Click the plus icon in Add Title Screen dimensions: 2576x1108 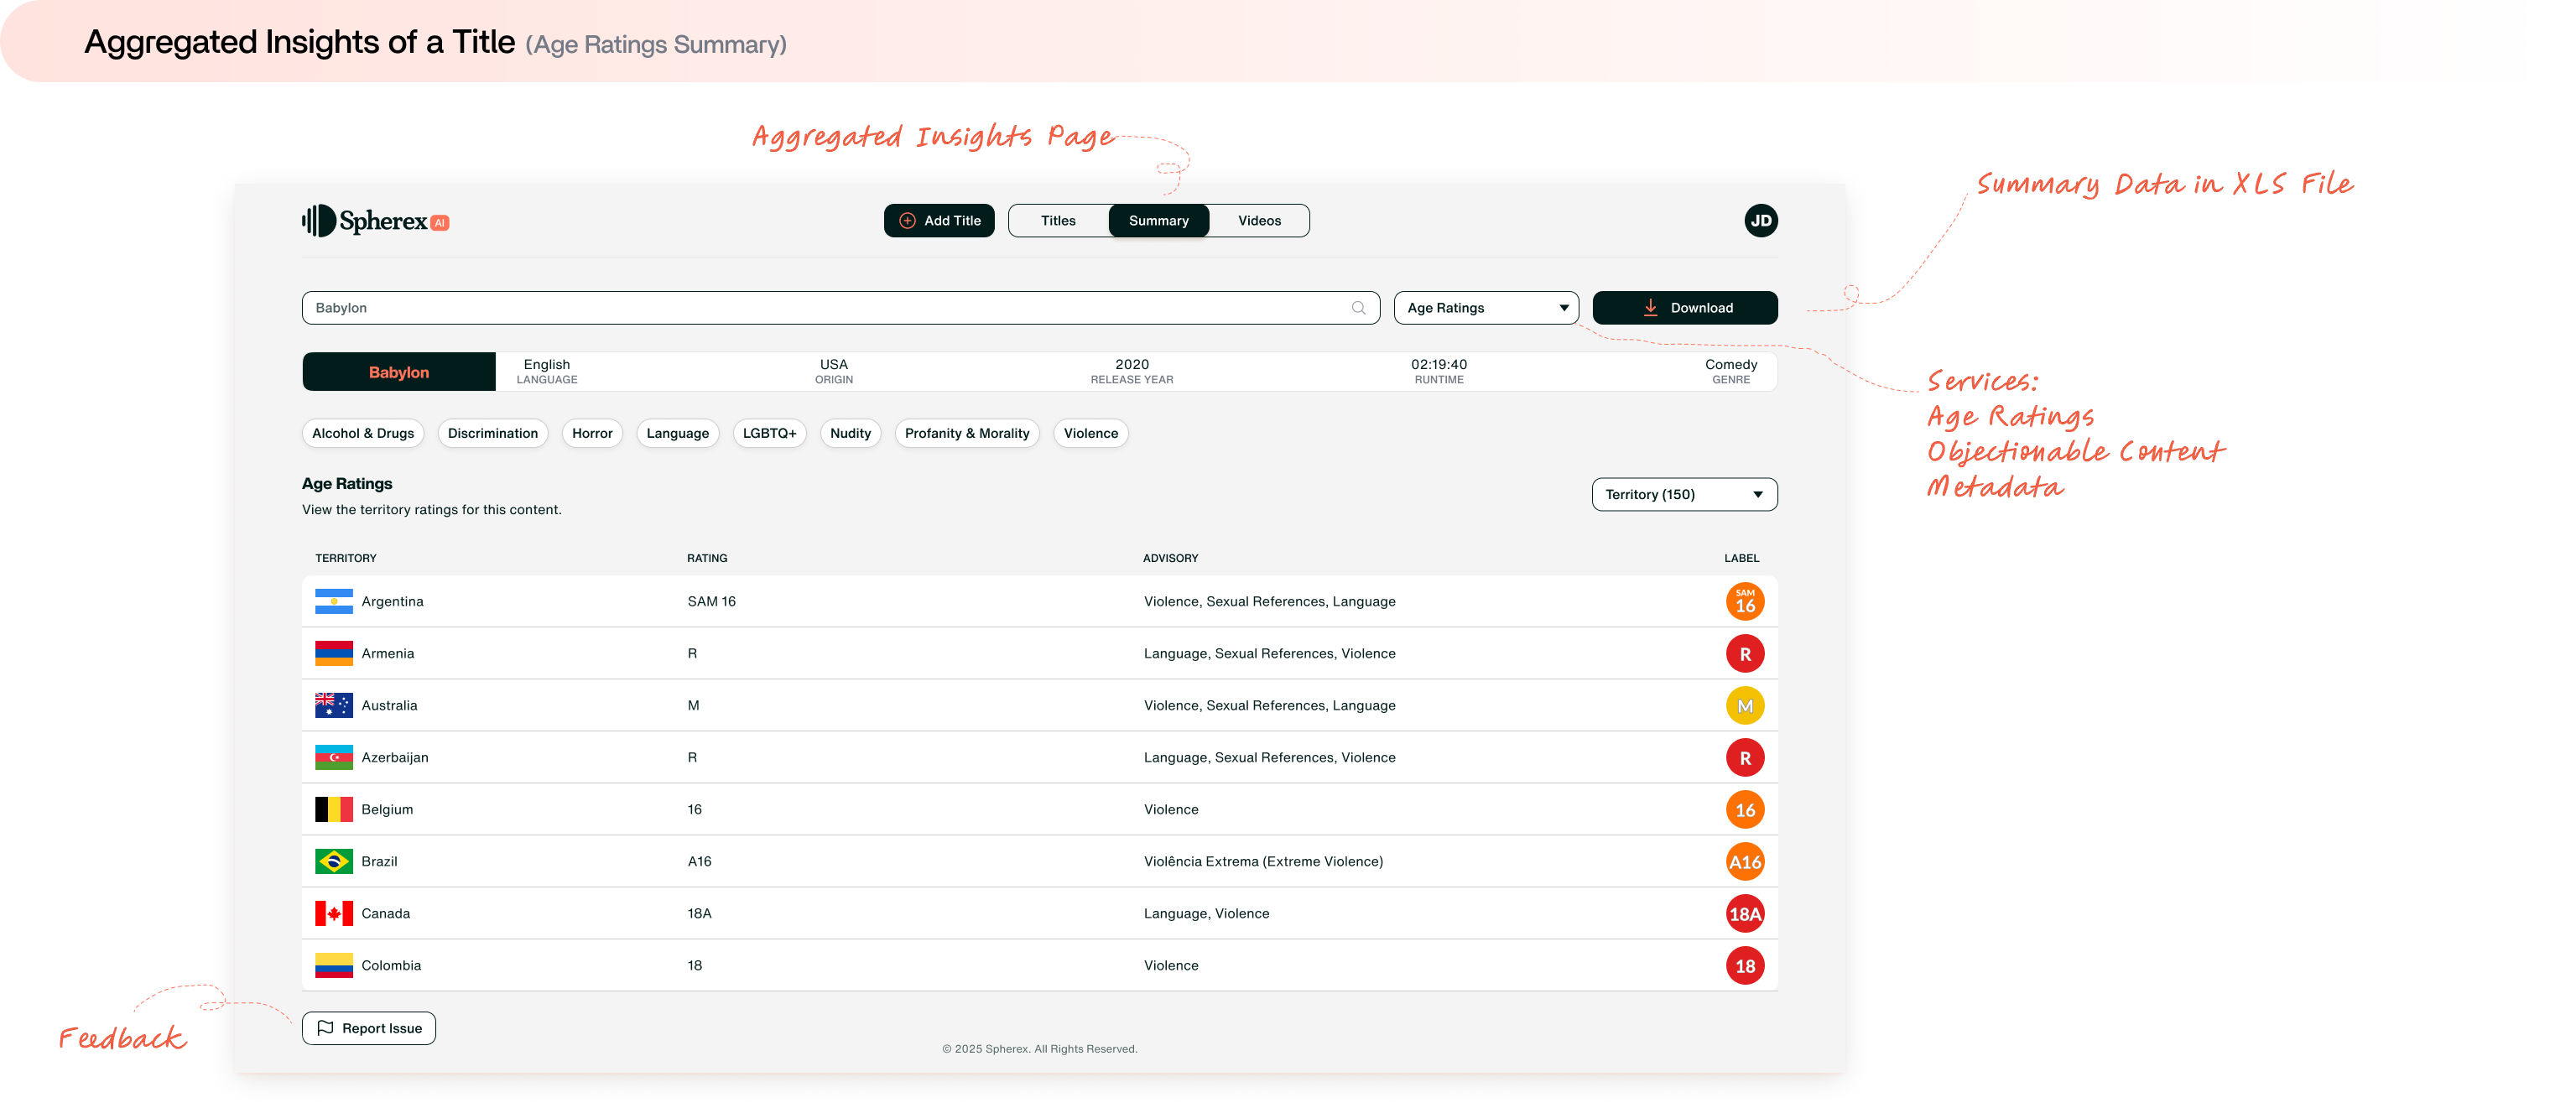click(x=906, y=220)
